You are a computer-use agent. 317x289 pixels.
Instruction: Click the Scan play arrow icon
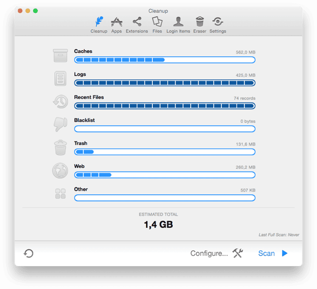coord(285,253)
